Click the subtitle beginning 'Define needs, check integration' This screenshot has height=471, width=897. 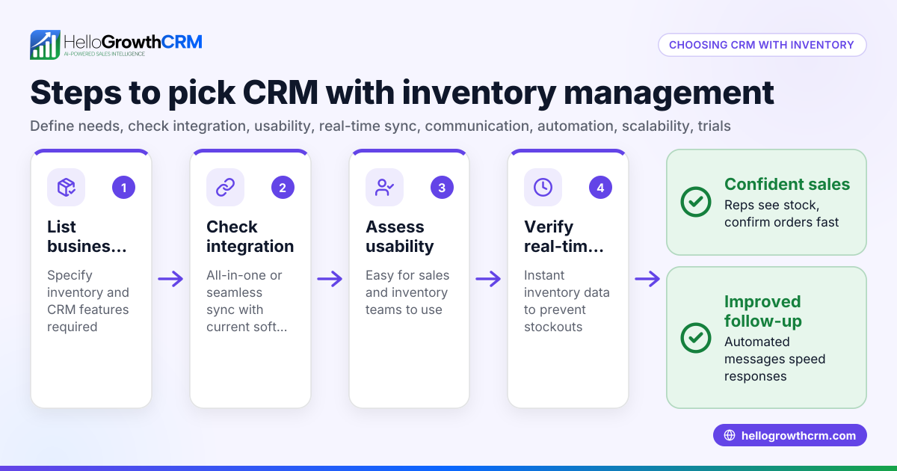380,126
